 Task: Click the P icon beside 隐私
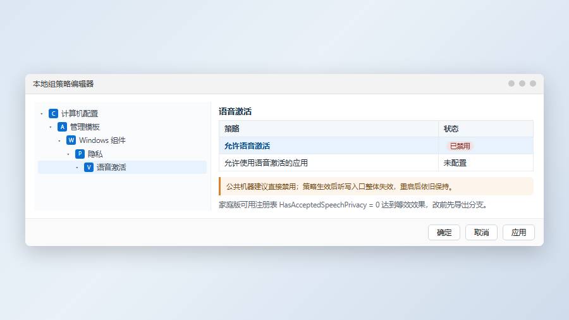[x=80, y=154]
